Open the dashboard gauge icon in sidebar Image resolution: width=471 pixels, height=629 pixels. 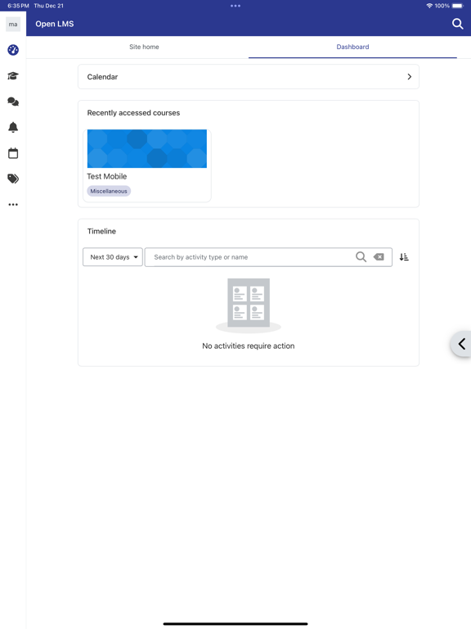(x=13, y=50)
